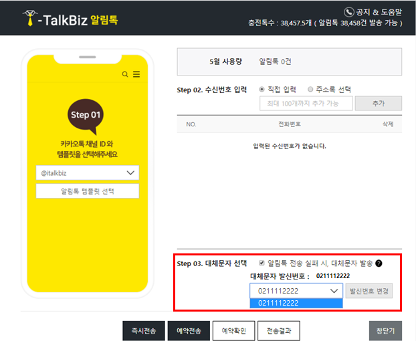Select the 직접 입력 radio button
Image resolution: width=416 pixels, height=341 pixels.
pos(262,90)
